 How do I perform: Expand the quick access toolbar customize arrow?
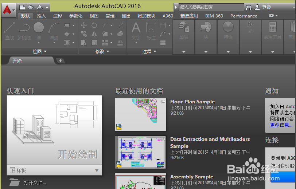pyautogui.click(x=47, y=7)
